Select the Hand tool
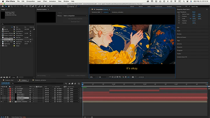 pyautogui.click(x=9, y=6)
